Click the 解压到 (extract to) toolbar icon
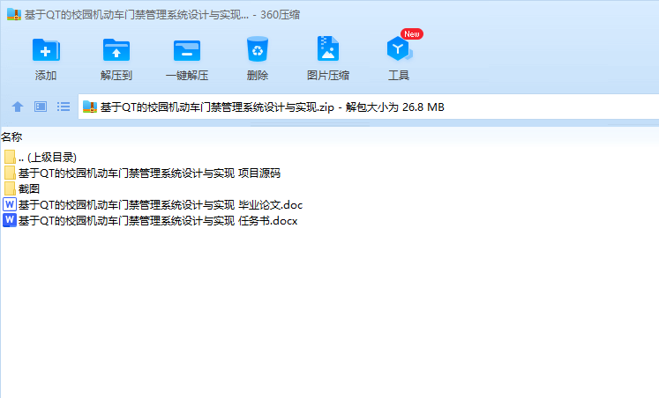 coord(116,50)
